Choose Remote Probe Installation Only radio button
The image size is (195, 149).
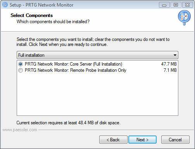21,70
